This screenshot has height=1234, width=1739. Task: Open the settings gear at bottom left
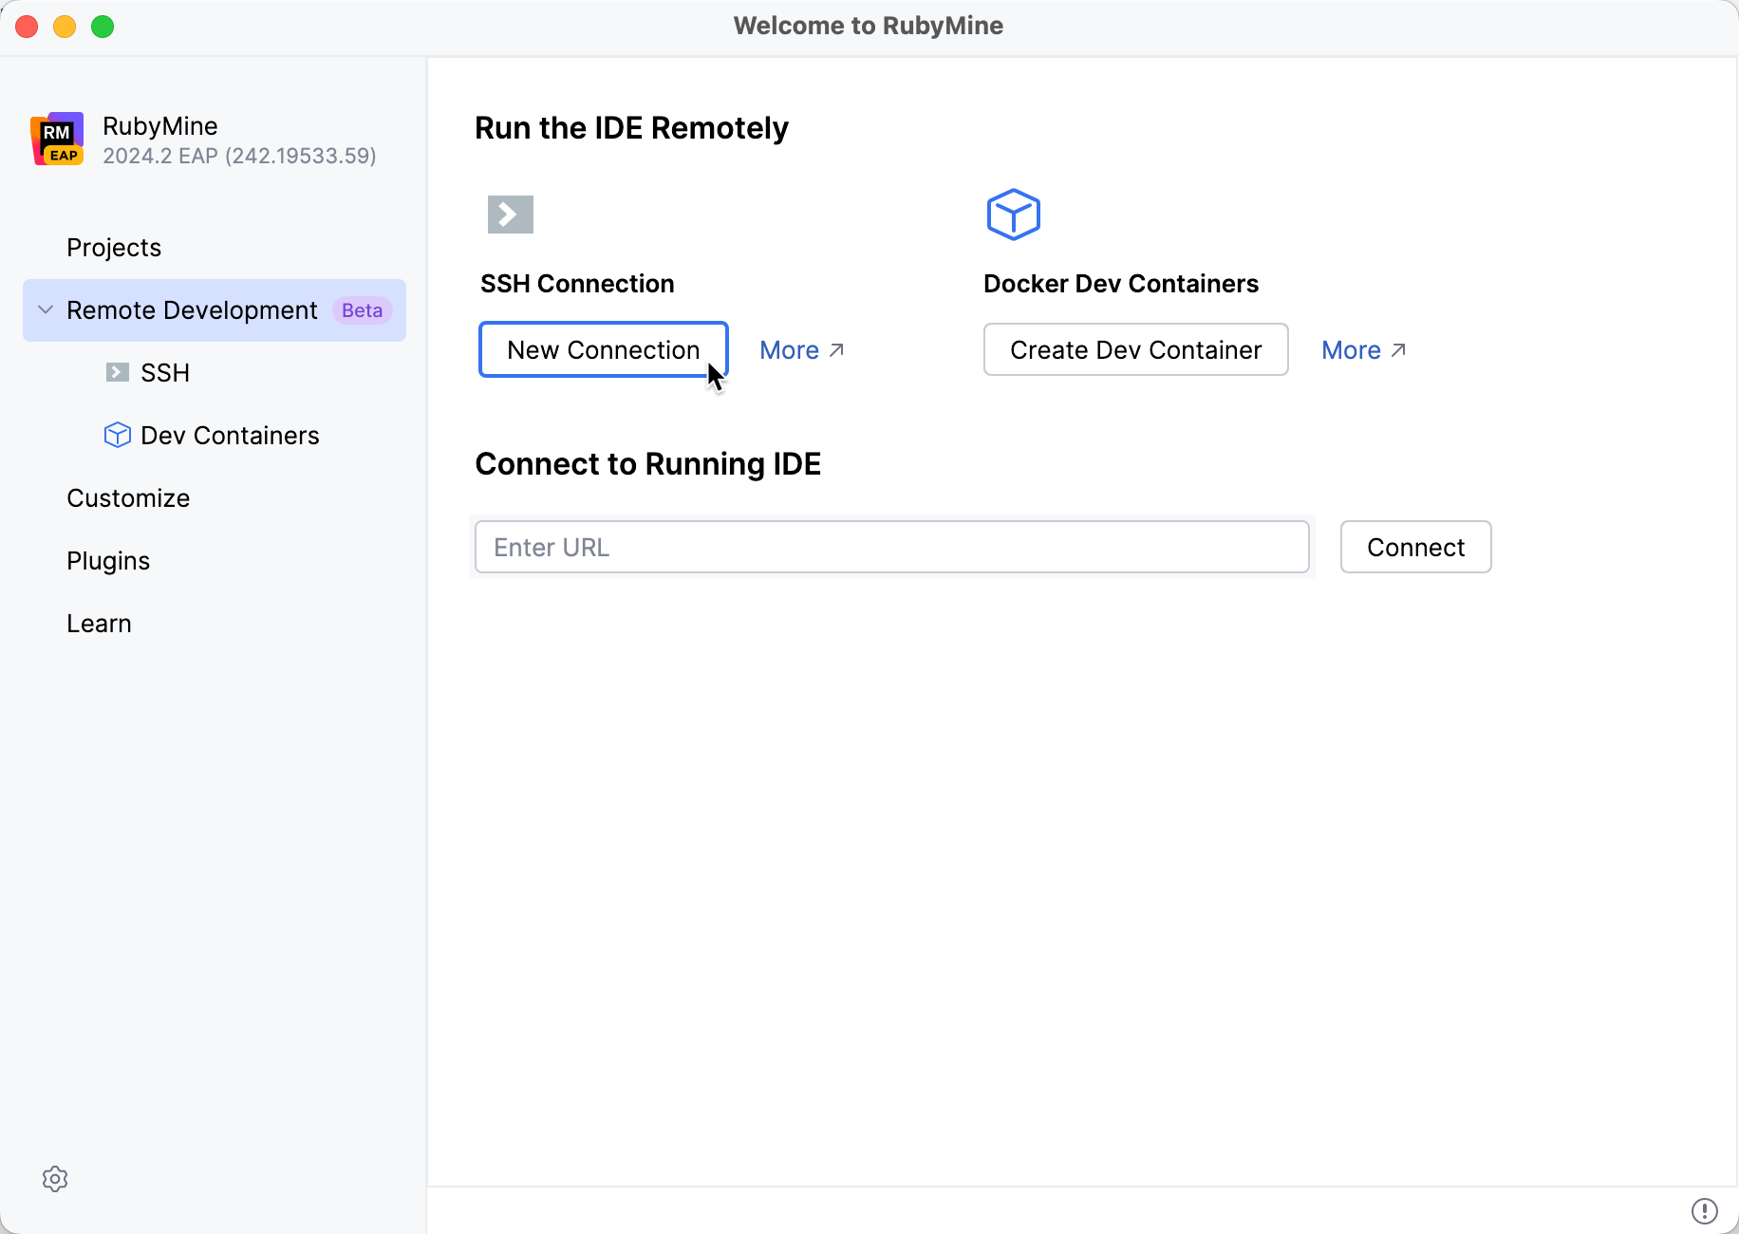pyautogui.click(x=55, y=1179)
